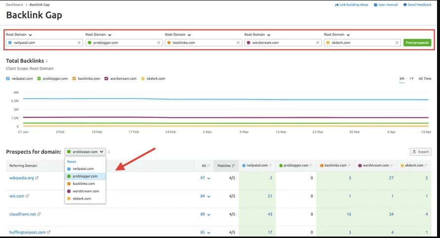Uncheck problogger.com in chart legend
Viewport: 440px width, 238px height.
(x=39, y=79)
